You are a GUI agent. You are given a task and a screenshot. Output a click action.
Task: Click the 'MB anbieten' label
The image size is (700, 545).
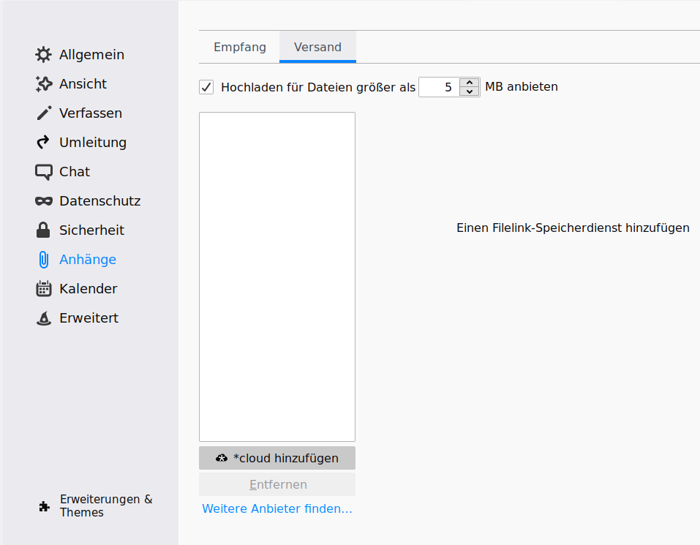pos(522,86)
